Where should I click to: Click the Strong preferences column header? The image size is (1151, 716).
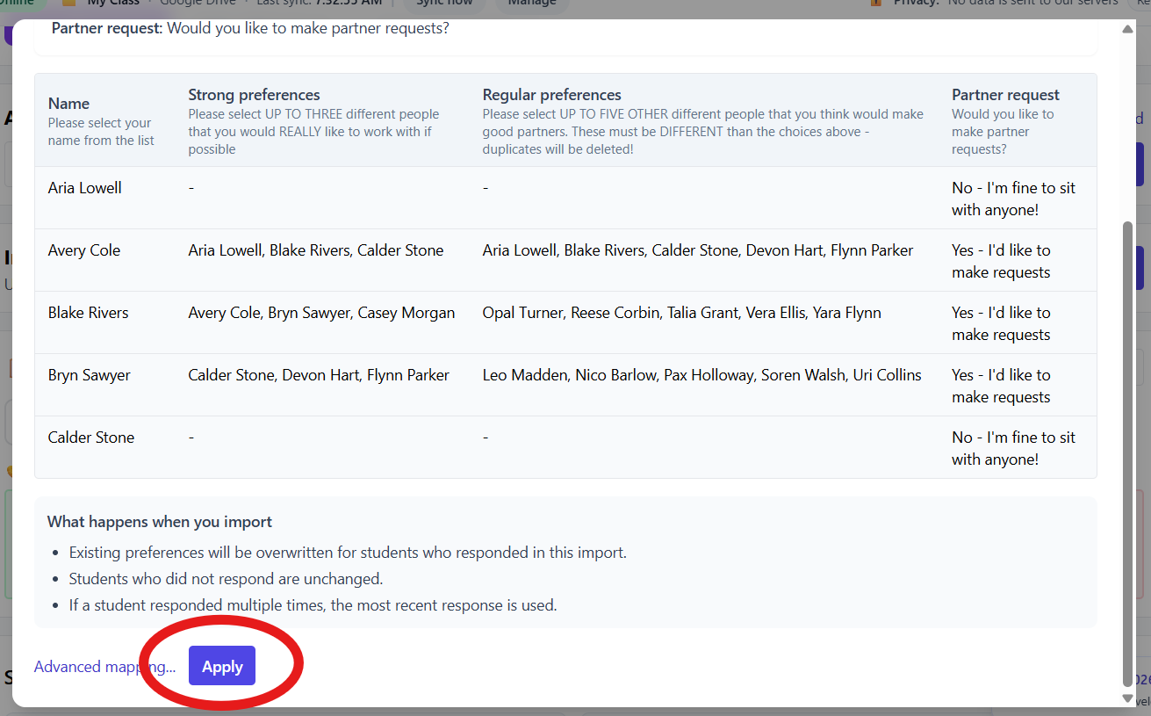tap(254, 95)
